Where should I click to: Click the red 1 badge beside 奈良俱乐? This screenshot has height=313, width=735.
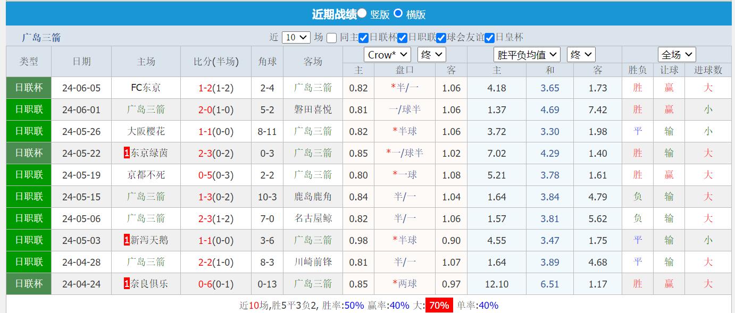click(126, 284)
